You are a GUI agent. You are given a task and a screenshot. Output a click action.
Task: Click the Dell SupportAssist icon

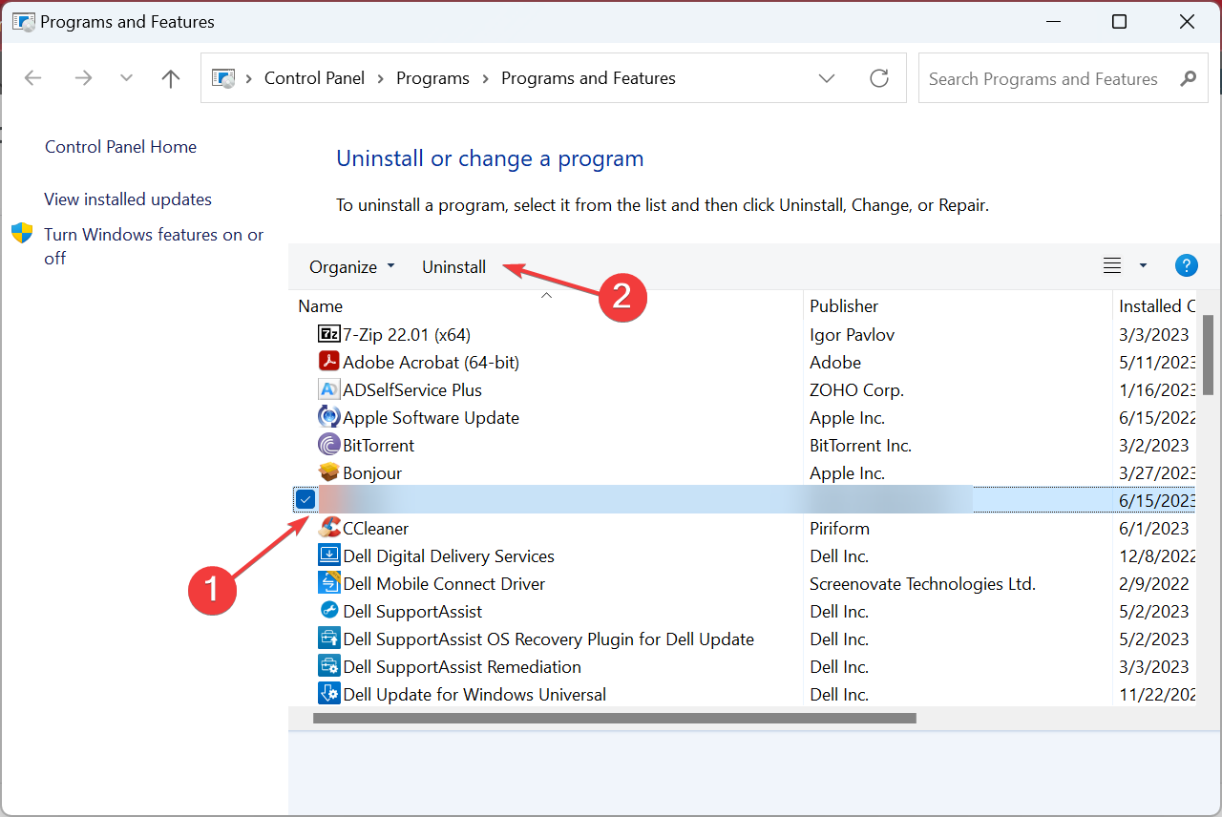(x=328, y=611)
